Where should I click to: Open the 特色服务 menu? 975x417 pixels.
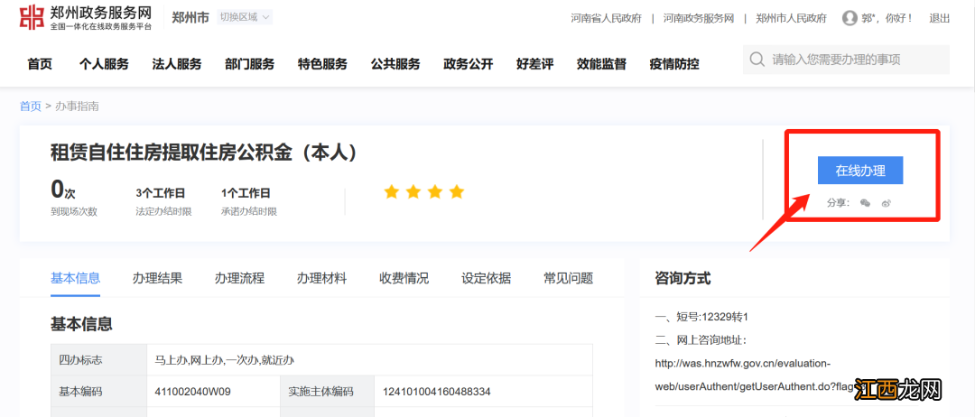tap(322, 63)
